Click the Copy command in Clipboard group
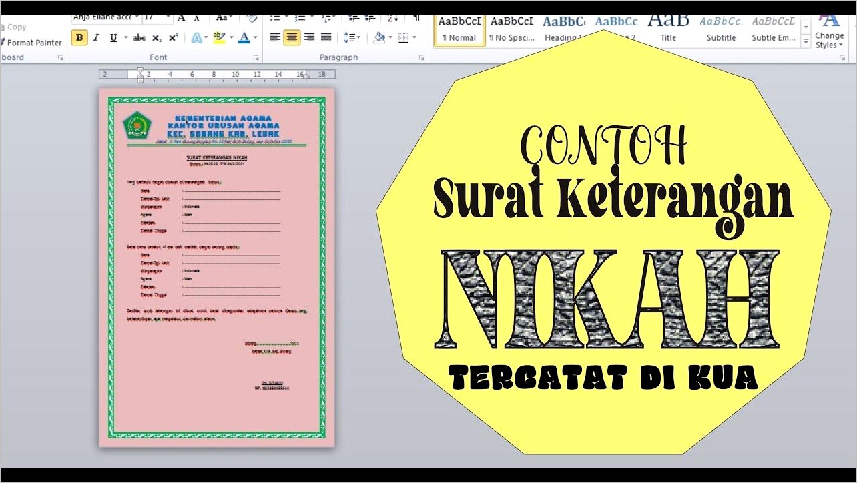Image resolution: width=857 pixels, height=483 pixels. tap(13, 27)
